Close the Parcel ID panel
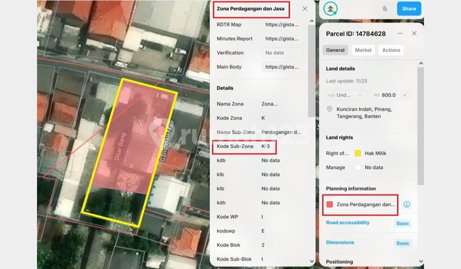 coord(414,33)
